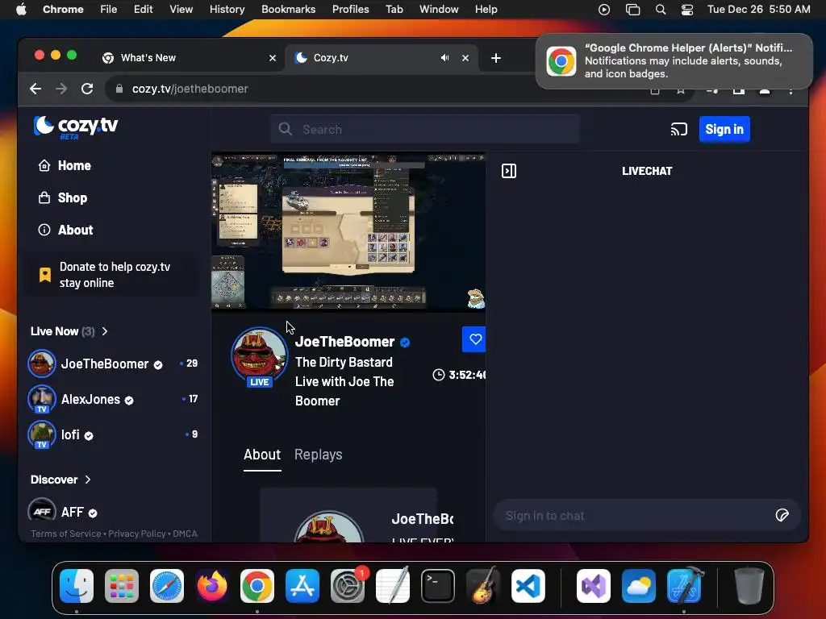Click the chat emote sticker icon
This screenshot has height=619, width=826.
[x=782, y=515]
